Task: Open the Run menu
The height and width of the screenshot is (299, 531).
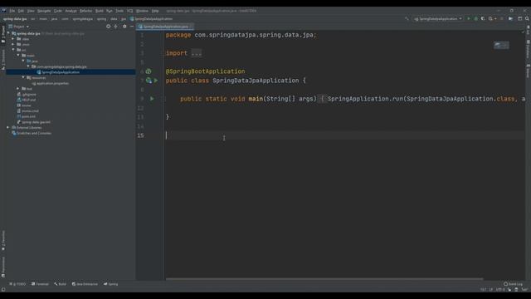Action: 110,11
